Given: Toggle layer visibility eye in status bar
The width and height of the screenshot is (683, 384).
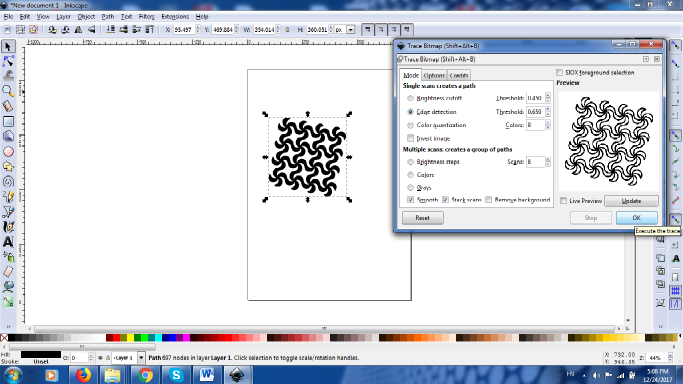Looking at the screenshot, I should point(100,358).
